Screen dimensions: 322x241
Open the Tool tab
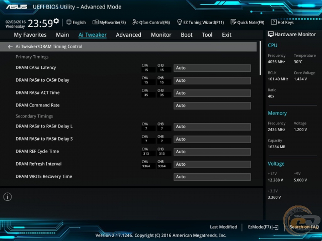[207, 35]
